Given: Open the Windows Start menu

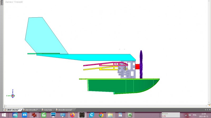Looking at the screenshot, I should tap(4, 115).
